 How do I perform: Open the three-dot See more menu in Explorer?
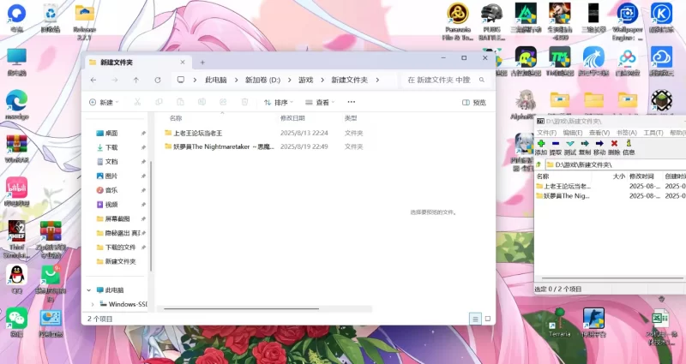coord(352,102)
